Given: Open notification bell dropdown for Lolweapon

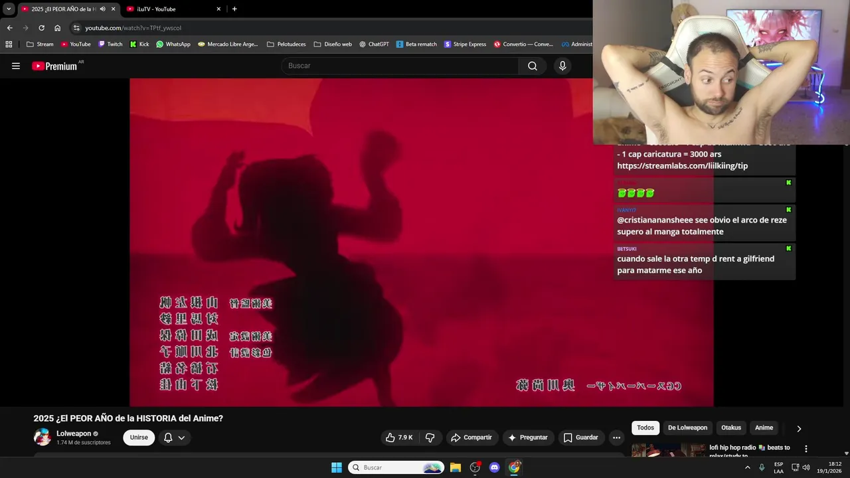Looking at the screenshot, I should click(x=174, y=438).
